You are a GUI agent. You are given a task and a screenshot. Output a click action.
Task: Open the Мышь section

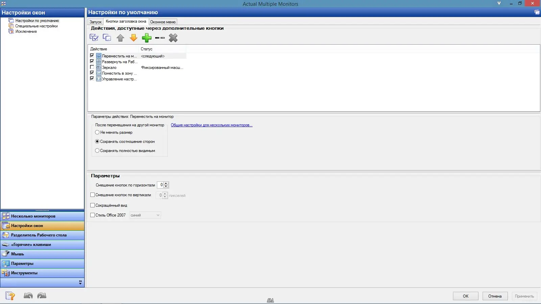click(42, 254)
